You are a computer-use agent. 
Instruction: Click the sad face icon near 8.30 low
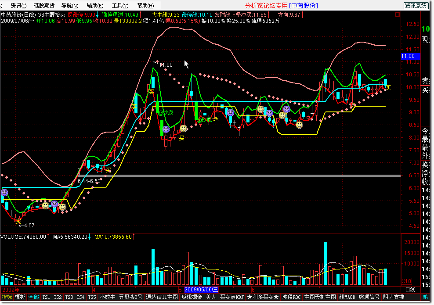pyautogui.click(x=166, y=129)
